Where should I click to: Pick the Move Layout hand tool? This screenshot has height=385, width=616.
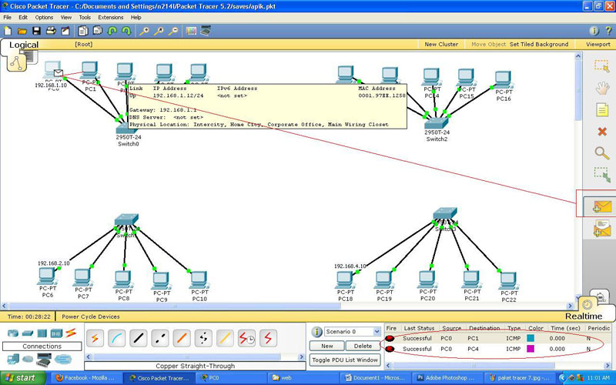[602, 88]
